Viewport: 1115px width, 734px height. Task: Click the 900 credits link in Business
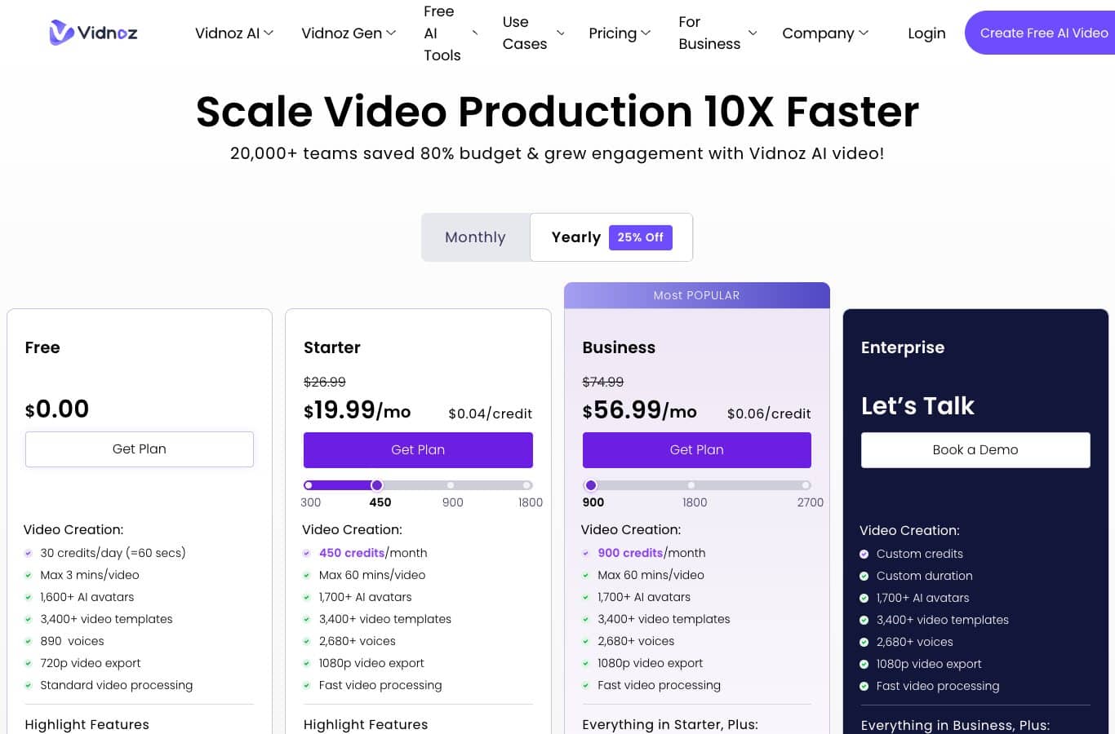[630, 553]
